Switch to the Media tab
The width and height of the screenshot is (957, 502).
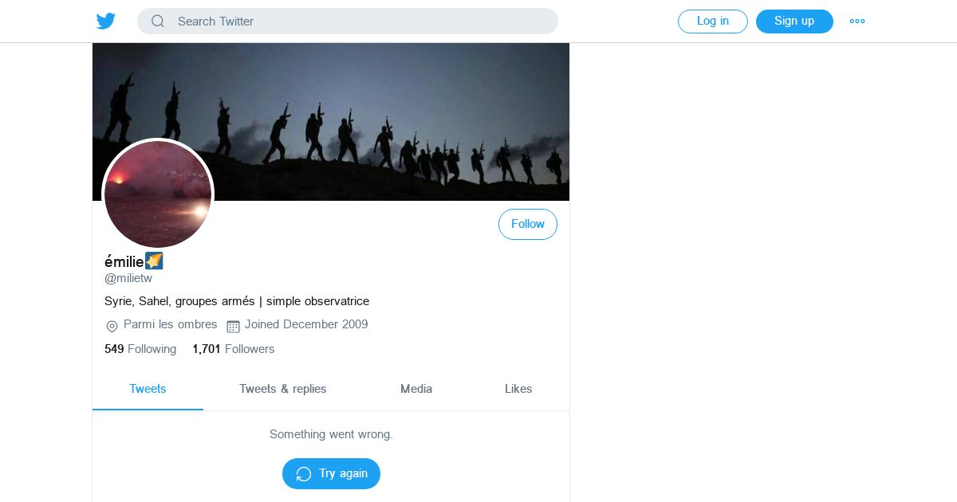pos(416,389)
